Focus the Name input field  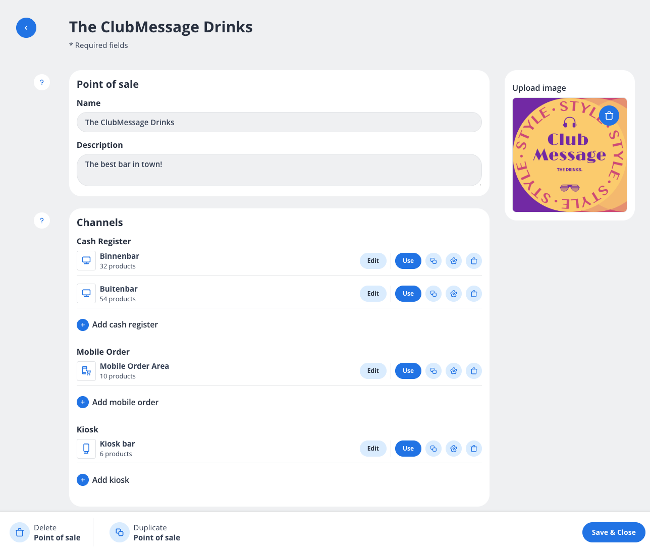coord(279,122)
